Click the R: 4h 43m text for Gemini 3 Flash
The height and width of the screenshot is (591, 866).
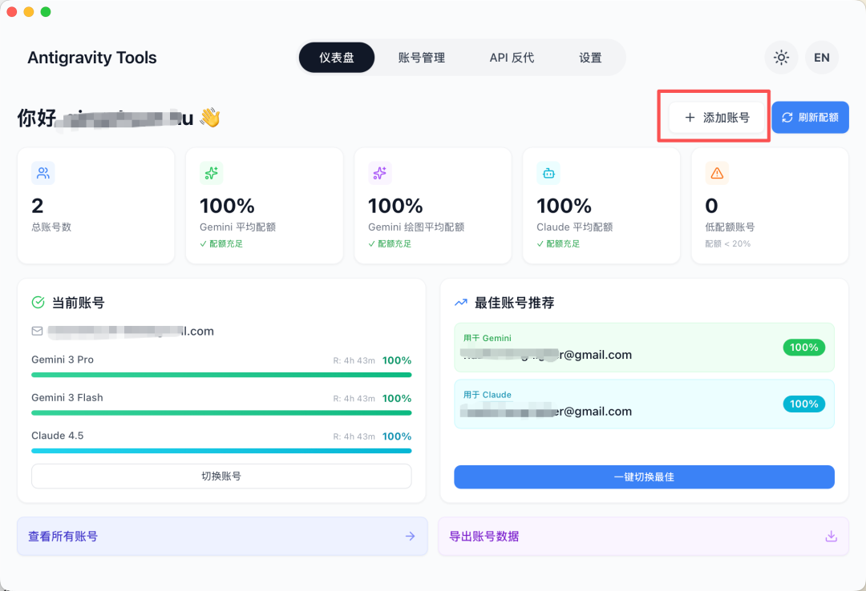[354, 399]
